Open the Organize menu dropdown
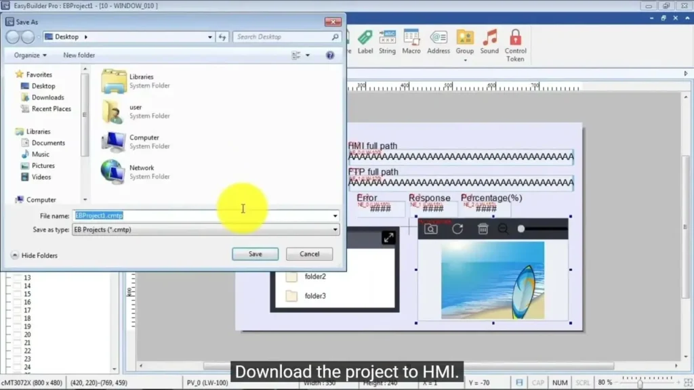 (x=30, y=56)
